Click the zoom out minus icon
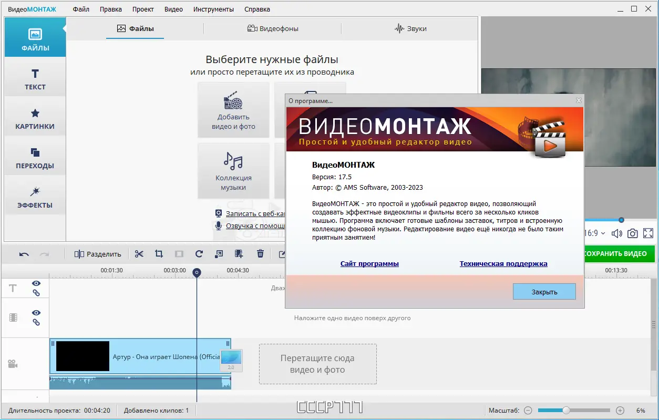Viewport: 659px width, 420px height. click(528, 410)
